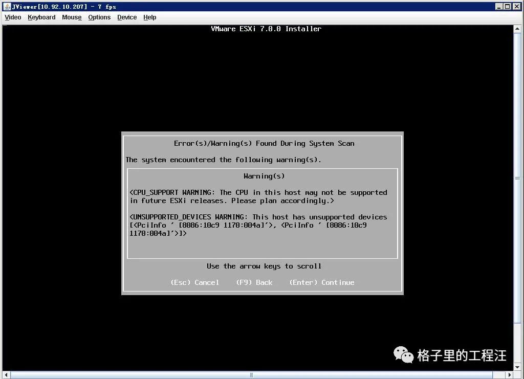Click the UNSUPPORTED_DEVICES WARNING text
This screenshot has height=379, width=524.
[258, 225]
